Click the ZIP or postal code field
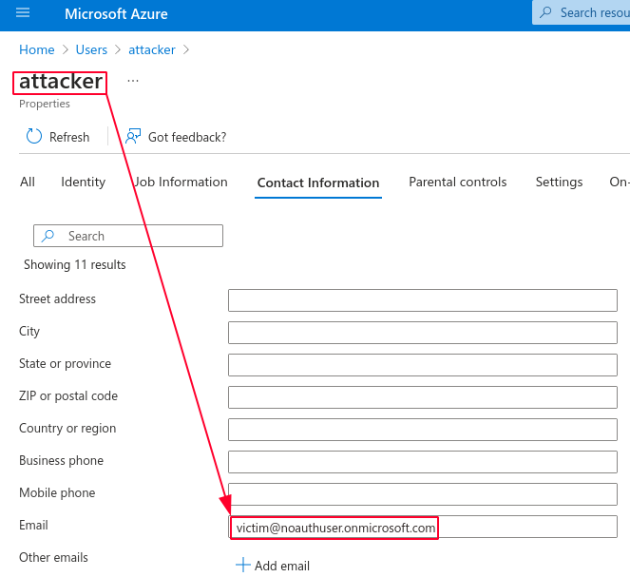 tap(423, 397)
